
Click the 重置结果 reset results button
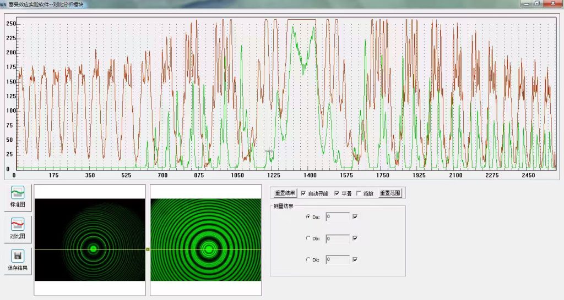[285, 193]
